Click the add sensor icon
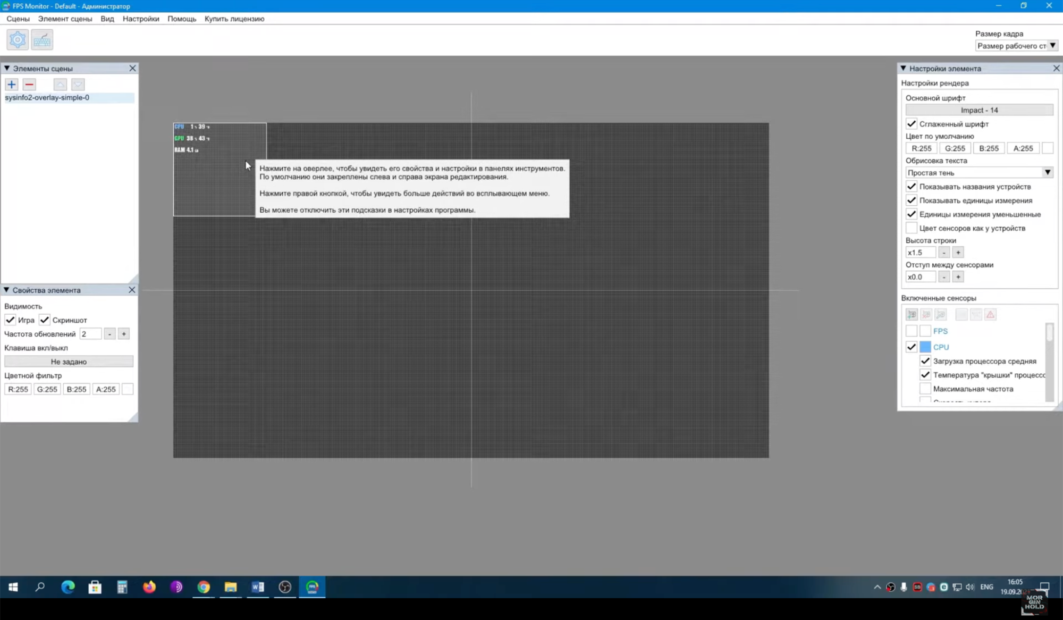Viewport: 1063px width, 620px height. pyautogui.click(x=912, y=314)
